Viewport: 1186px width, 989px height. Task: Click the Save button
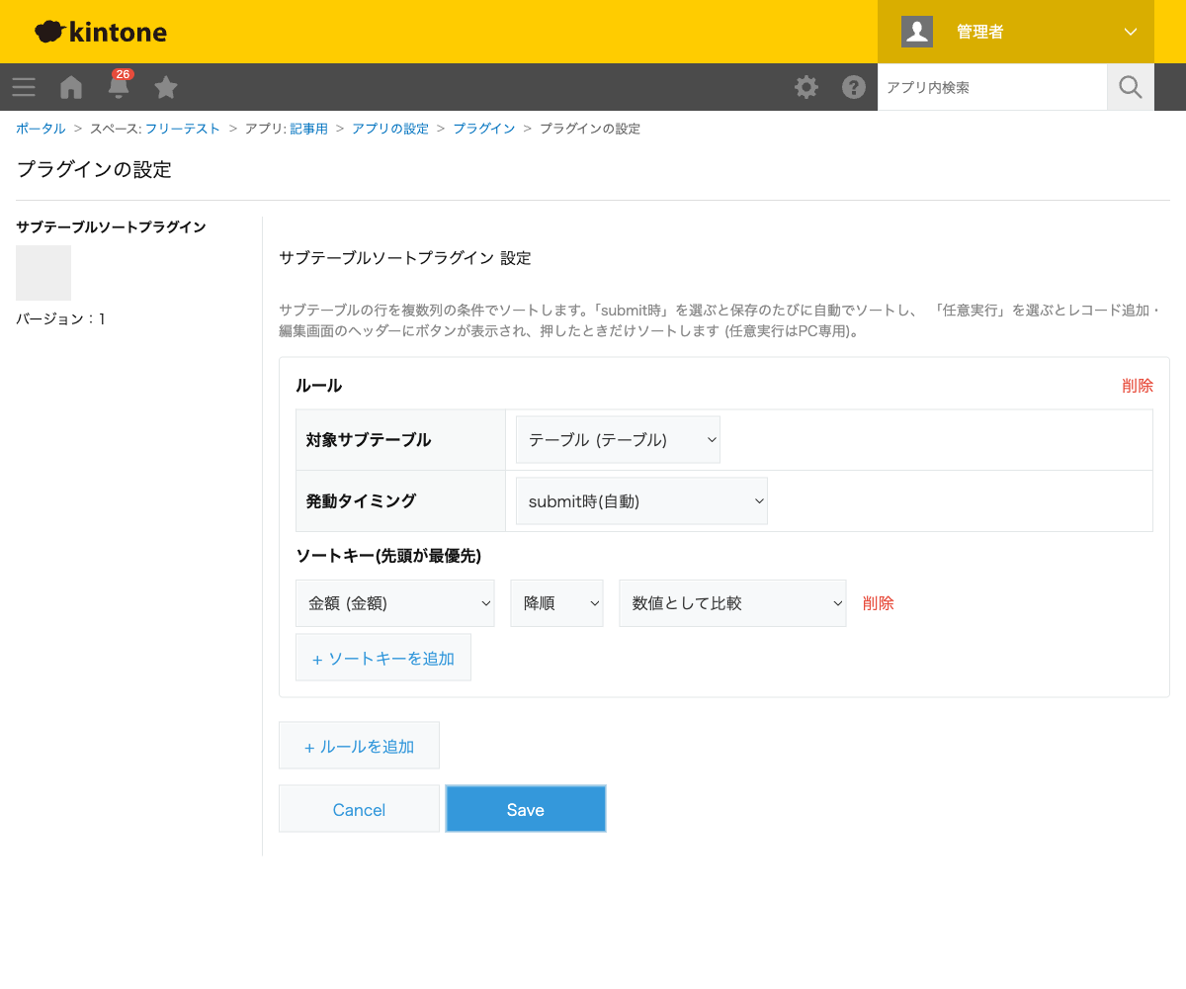click(x=526, y=809)
